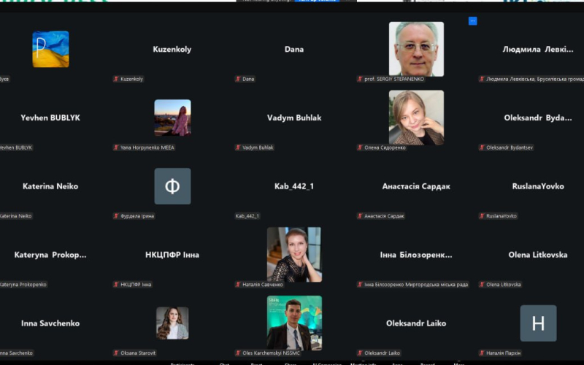The width and height of the screenshot is (584, 365).
Task: Click 'Oksana Starovit' name label text
Action: [138, 353]
